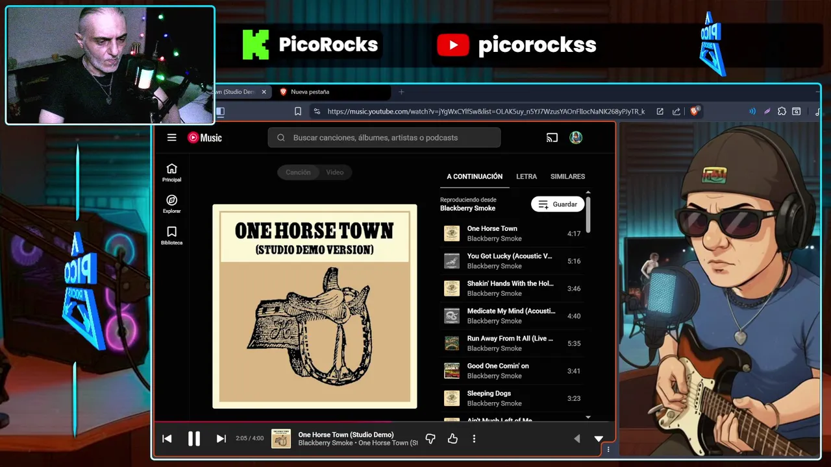Click the audio playing indicator icon
Viewport: 831px width, 467px height.
[x=752, y=112]
